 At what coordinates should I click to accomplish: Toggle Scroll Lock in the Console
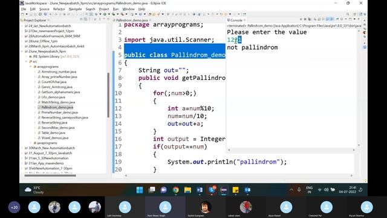[x=319, y=19]
